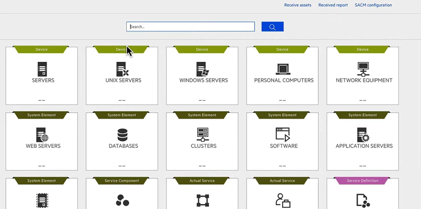Screen dimensions: 421x209
Task: Select the Actual Service person-and-briefcase icon
Action: (283, 200)
